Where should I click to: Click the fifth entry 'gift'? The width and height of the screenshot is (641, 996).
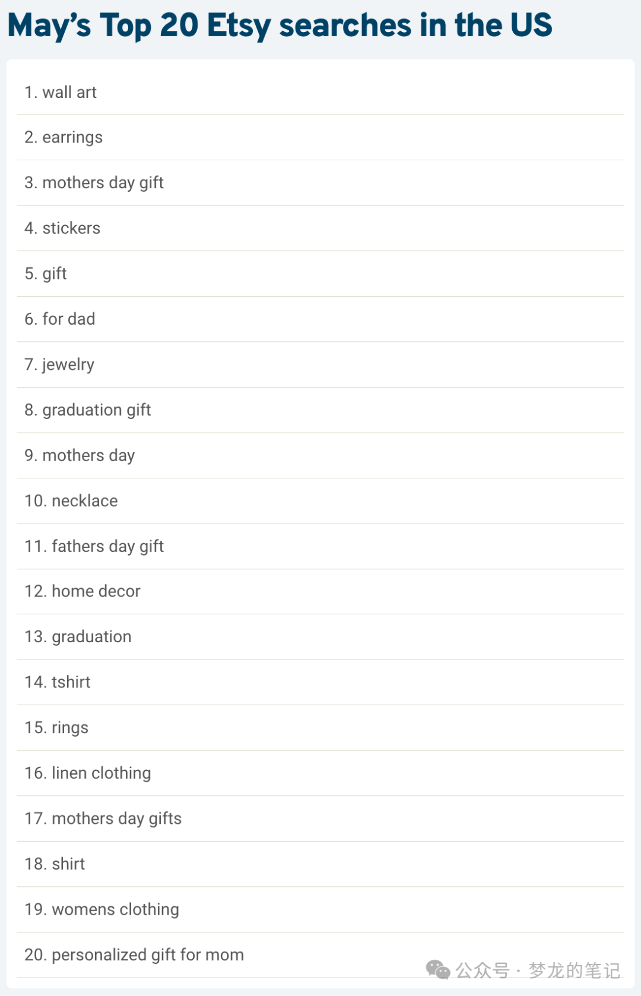pyautogui.click(x=320, y=274)
